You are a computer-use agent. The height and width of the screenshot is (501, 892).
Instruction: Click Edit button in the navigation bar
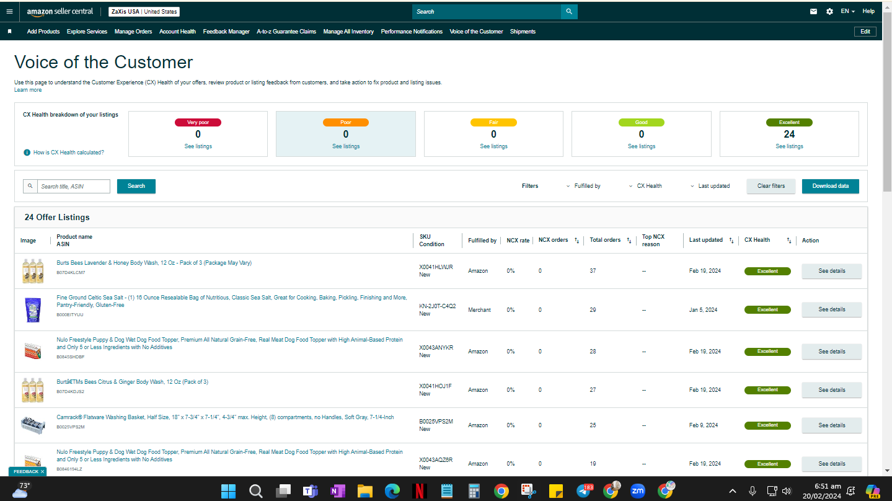865,32
